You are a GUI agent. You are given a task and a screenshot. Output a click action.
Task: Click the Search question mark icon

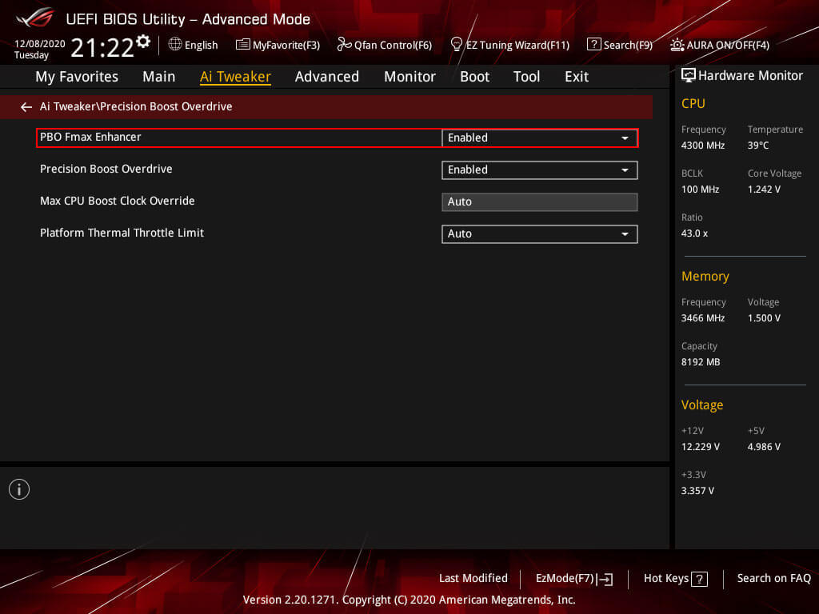coord(594,45)
